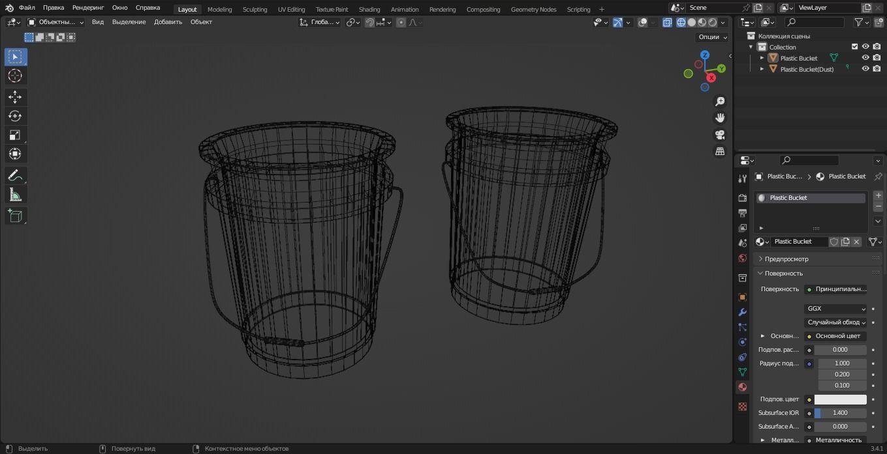Open Object Mode dropdown
Viewport: 887px width, 454px height.
(55, 22)
